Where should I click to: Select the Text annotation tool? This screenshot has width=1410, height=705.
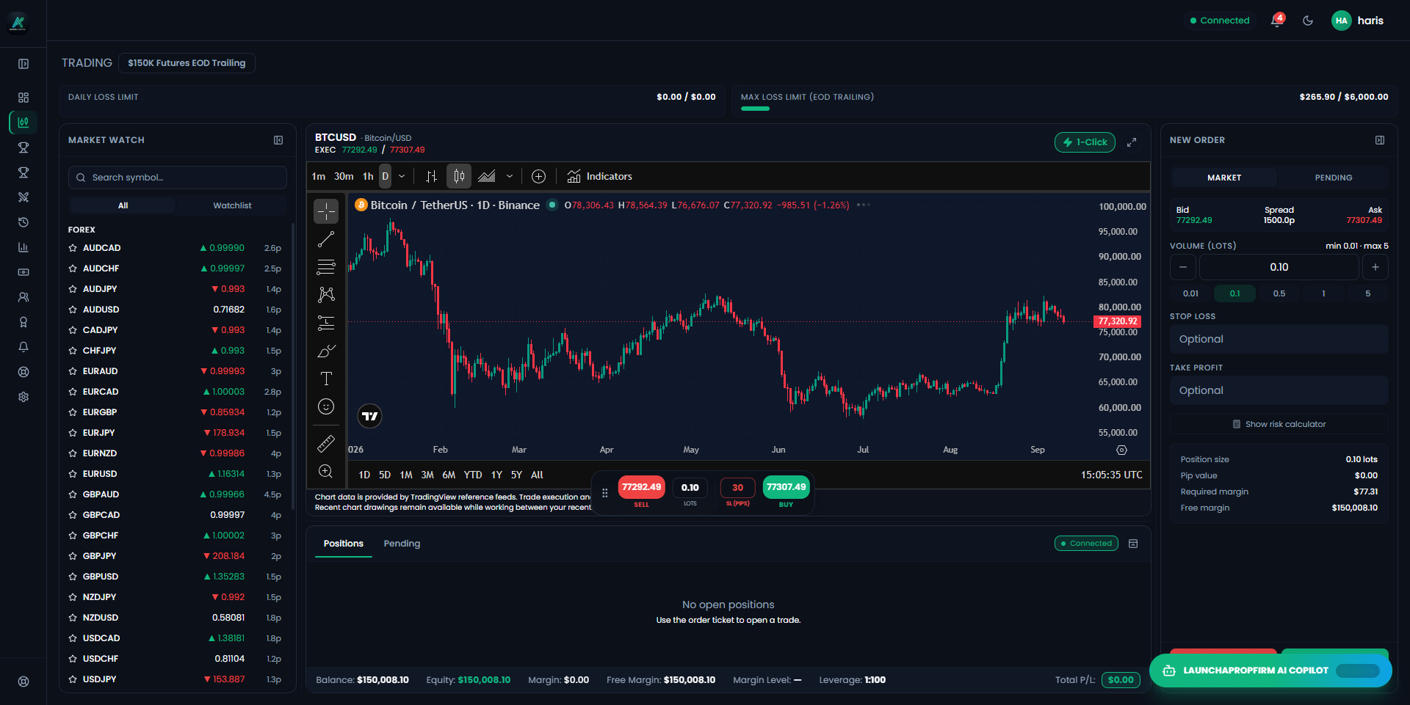(326, 379)
